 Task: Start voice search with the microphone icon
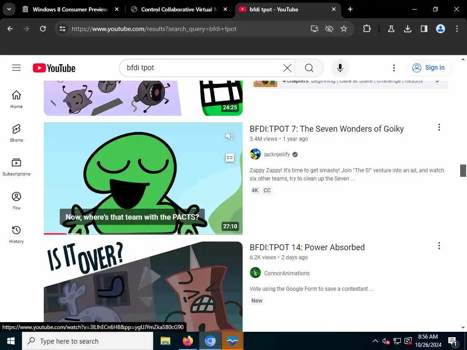340,68
